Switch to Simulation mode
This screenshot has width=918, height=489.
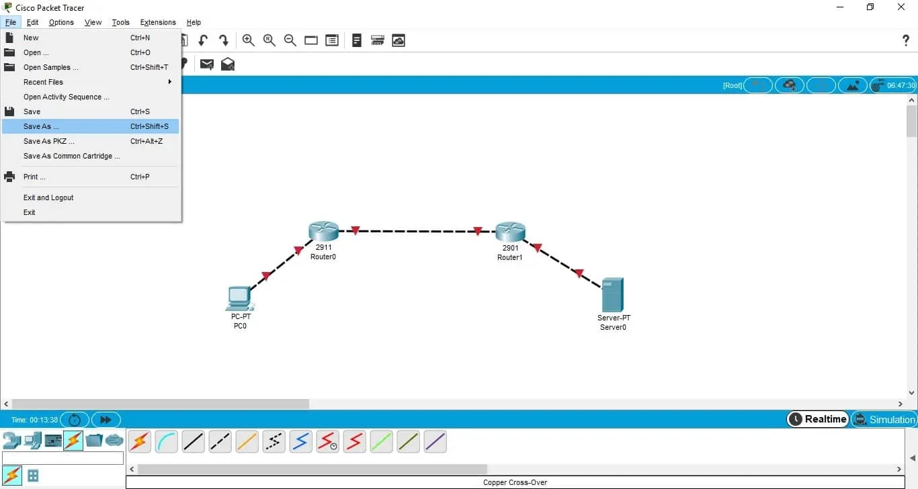tap(884, 419)
